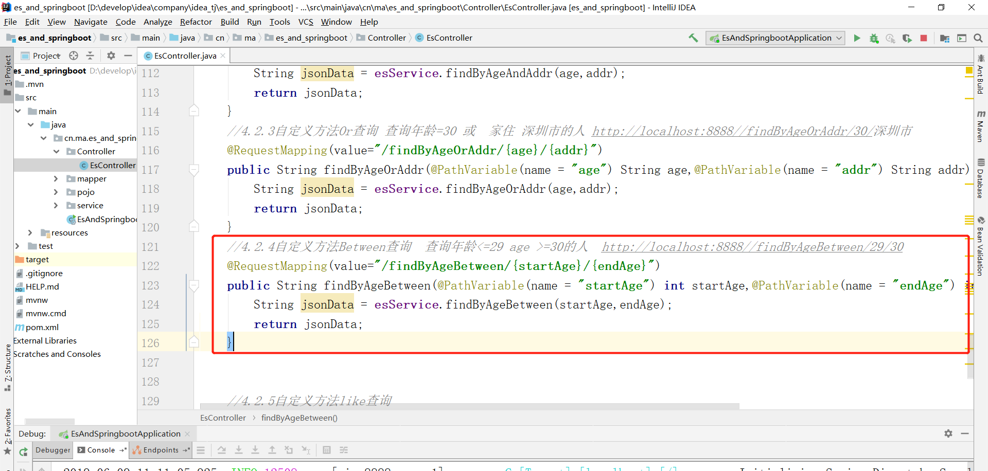988x471 pixels.
Task: Expand the pojo package node
Action: point(56,192)
